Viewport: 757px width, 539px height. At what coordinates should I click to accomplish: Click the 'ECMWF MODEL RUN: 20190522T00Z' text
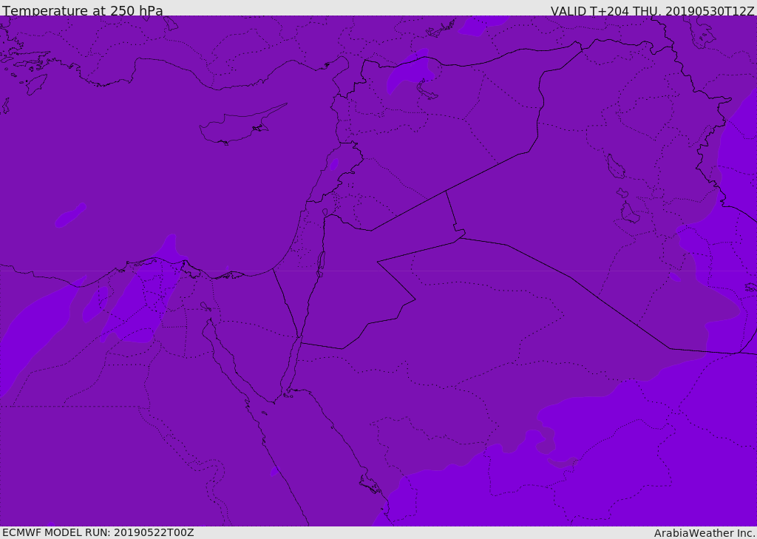click(x=98, y=532)
